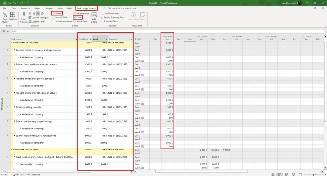Collapse the ribbon with the caret
The width and height of the screenshot is (327, 176).
click(325, 26)
